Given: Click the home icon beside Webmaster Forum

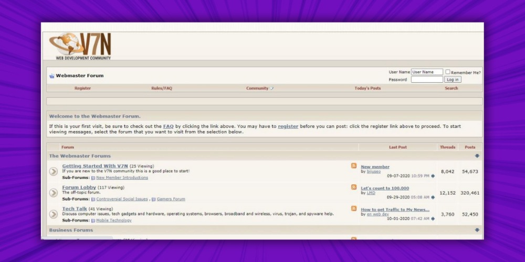Looking at the screenshot, I should coord(51,76).
